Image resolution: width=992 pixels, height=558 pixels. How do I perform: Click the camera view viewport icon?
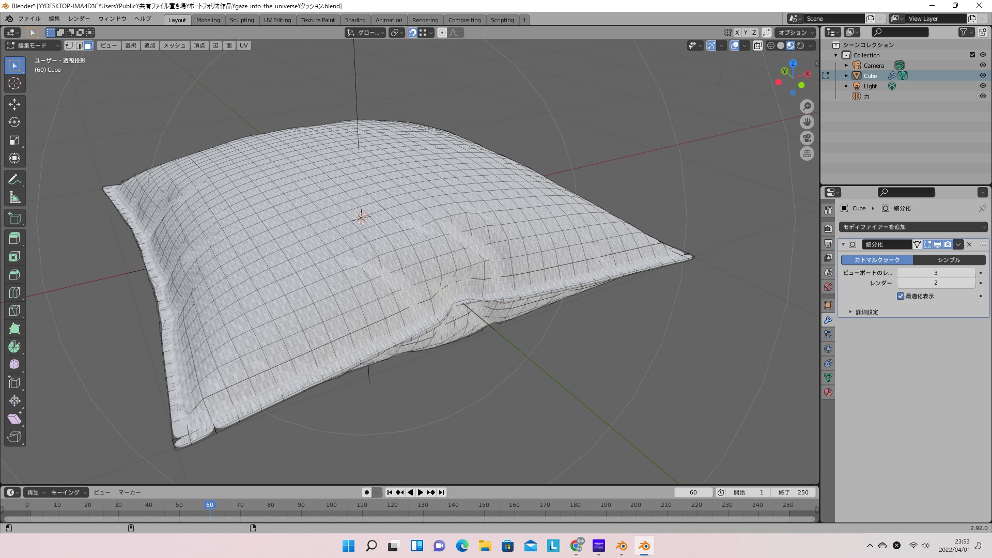(x=807, y=138)
